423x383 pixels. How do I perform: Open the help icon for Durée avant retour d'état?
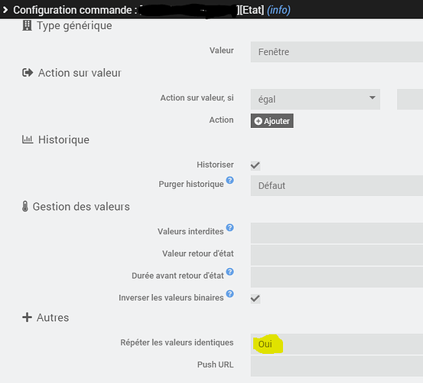click(x=229, y=271)
